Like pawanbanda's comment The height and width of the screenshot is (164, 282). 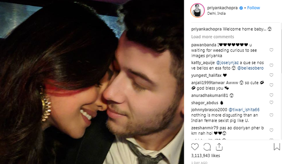click(271, 50)
